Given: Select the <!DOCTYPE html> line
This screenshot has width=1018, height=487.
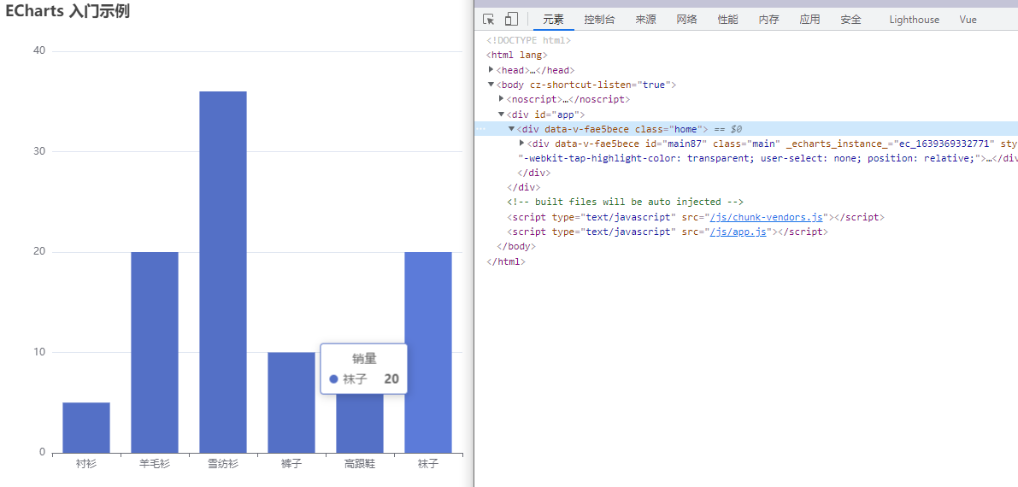Looking at the screenshot, I should (528, 40).
